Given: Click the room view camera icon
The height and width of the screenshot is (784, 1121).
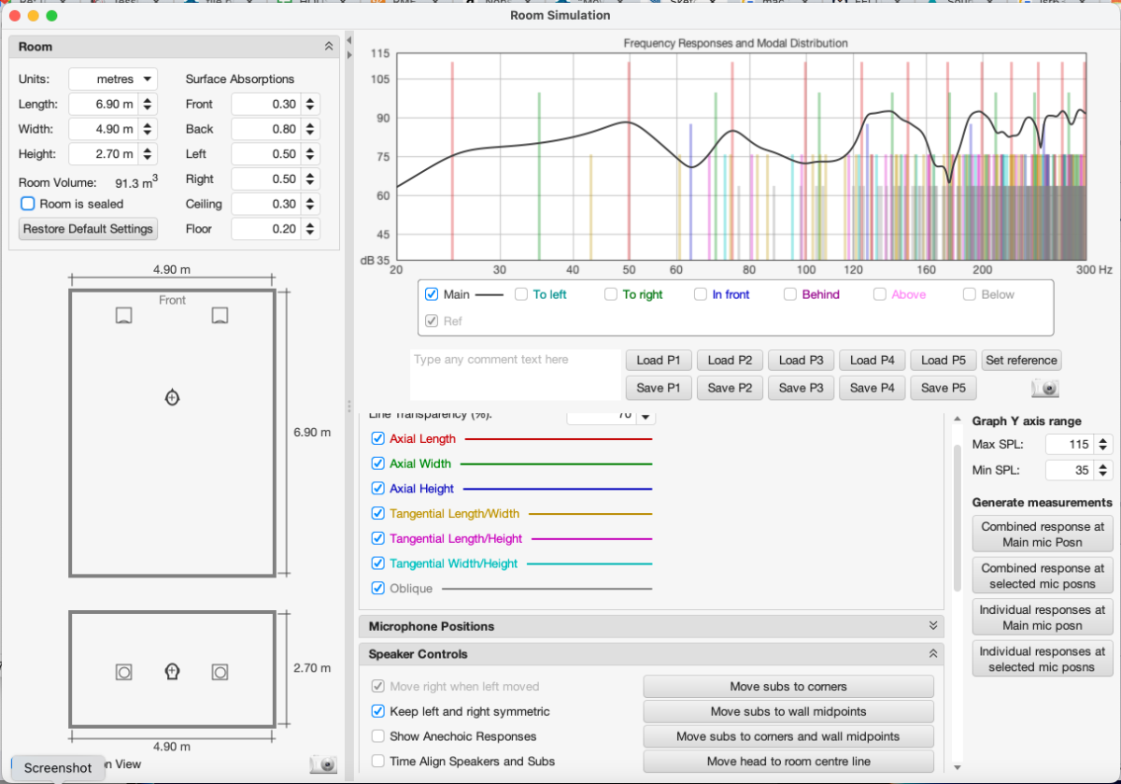Looking at the screenshot, I should pos(323,764).
